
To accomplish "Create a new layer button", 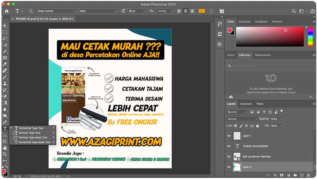I will [x=302, y=175].
